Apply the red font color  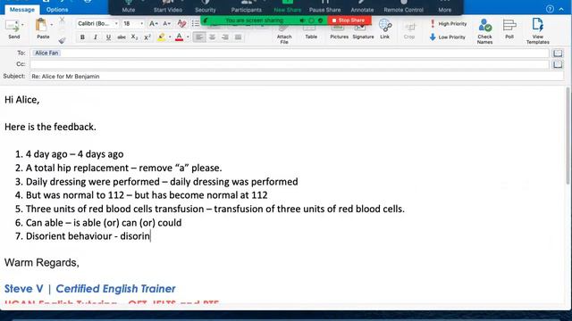pyautogui.click(x=179, y=37)
